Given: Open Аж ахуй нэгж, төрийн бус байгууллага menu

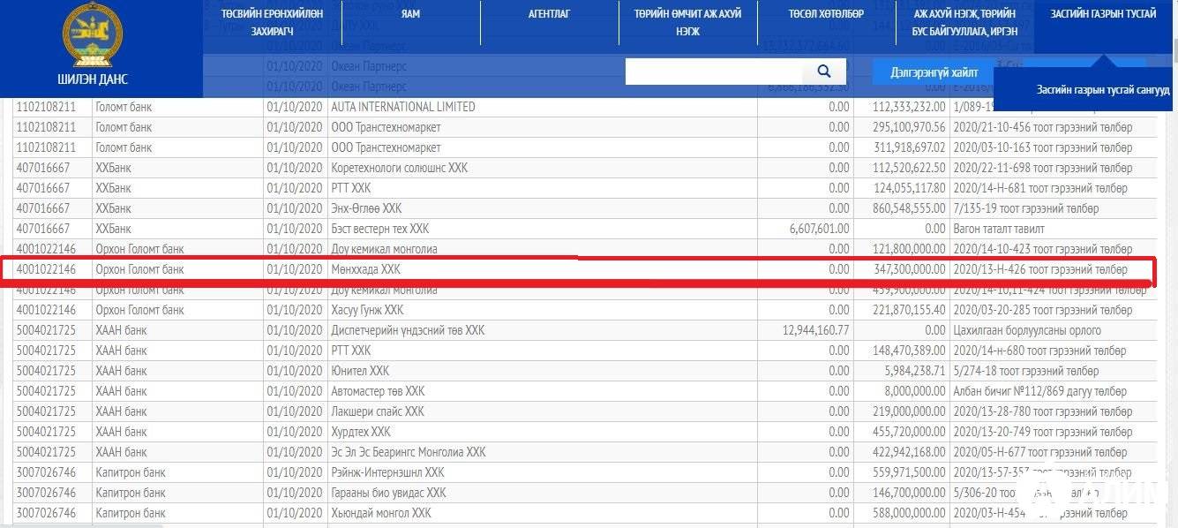Looking at the screenshot, I should tap(964, 23).
